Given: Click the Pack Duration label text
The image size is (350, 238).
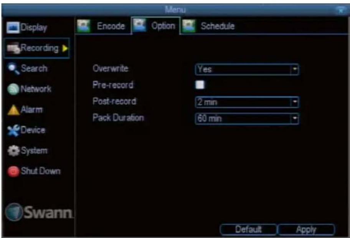Looking at the screenshot, I should pos(118,118).
